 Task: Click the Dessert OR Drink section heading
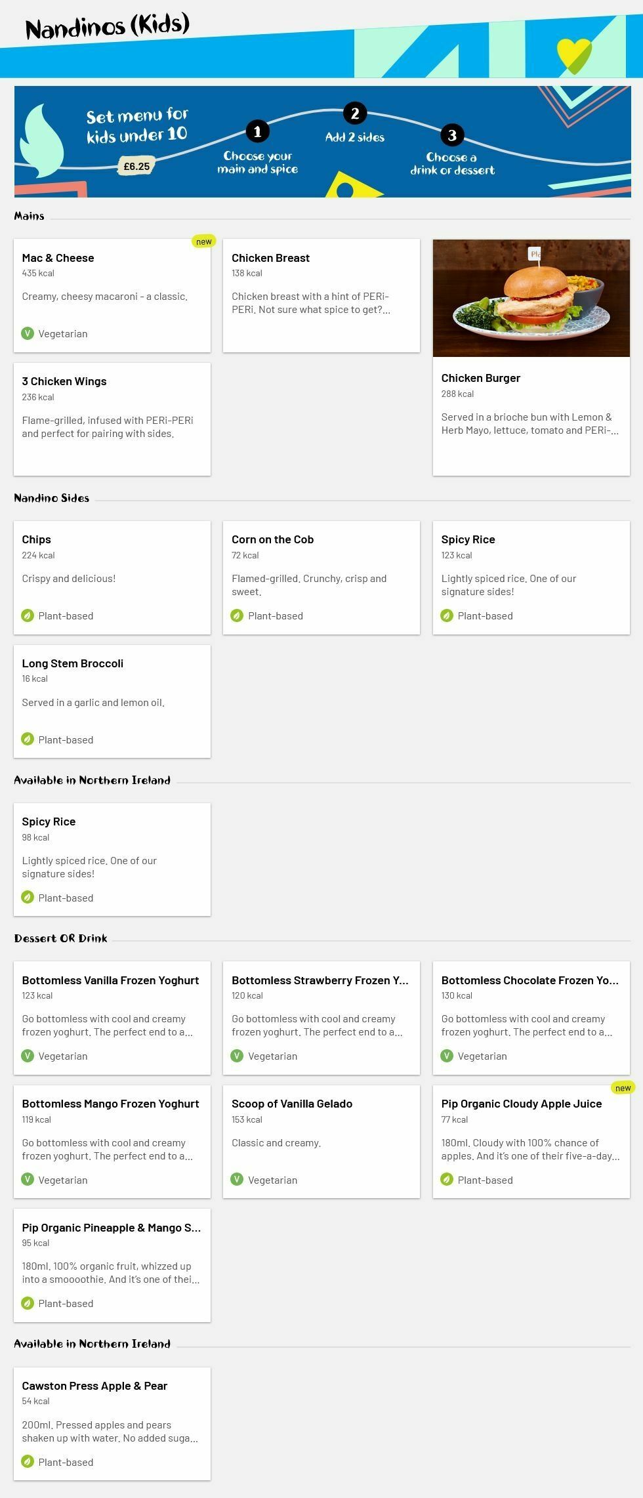click(60, 938)
